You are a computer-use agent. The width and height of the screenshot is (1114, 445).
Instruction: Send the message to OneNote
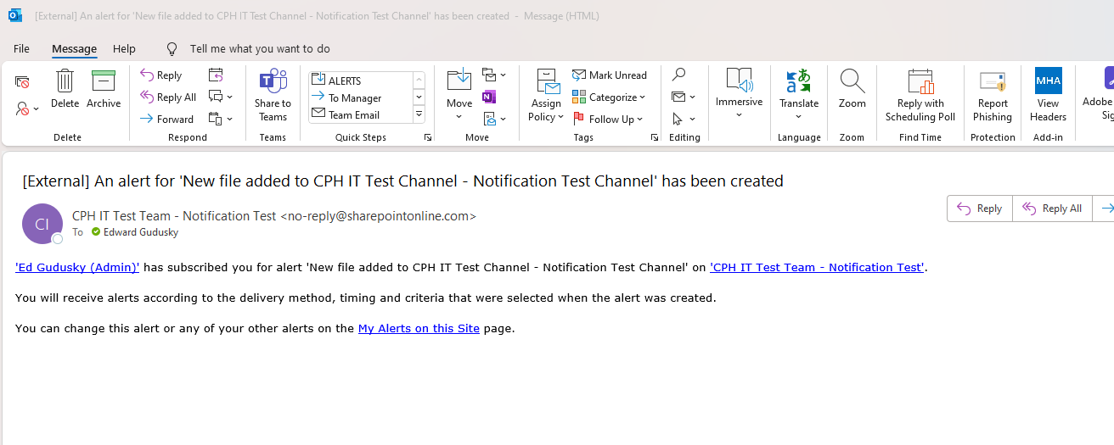489,97
